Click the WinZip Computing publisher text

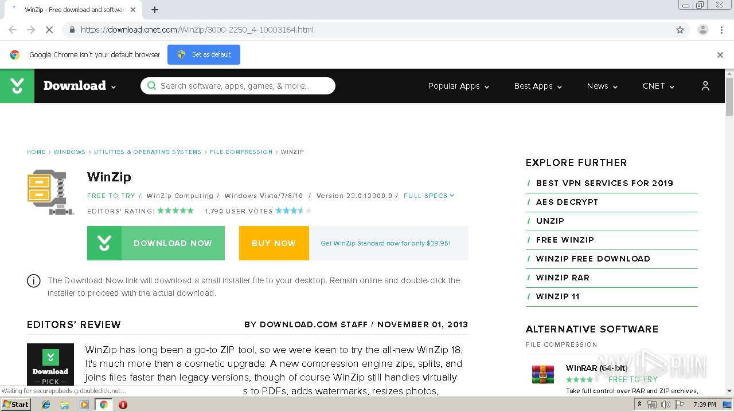click(179, 196)
